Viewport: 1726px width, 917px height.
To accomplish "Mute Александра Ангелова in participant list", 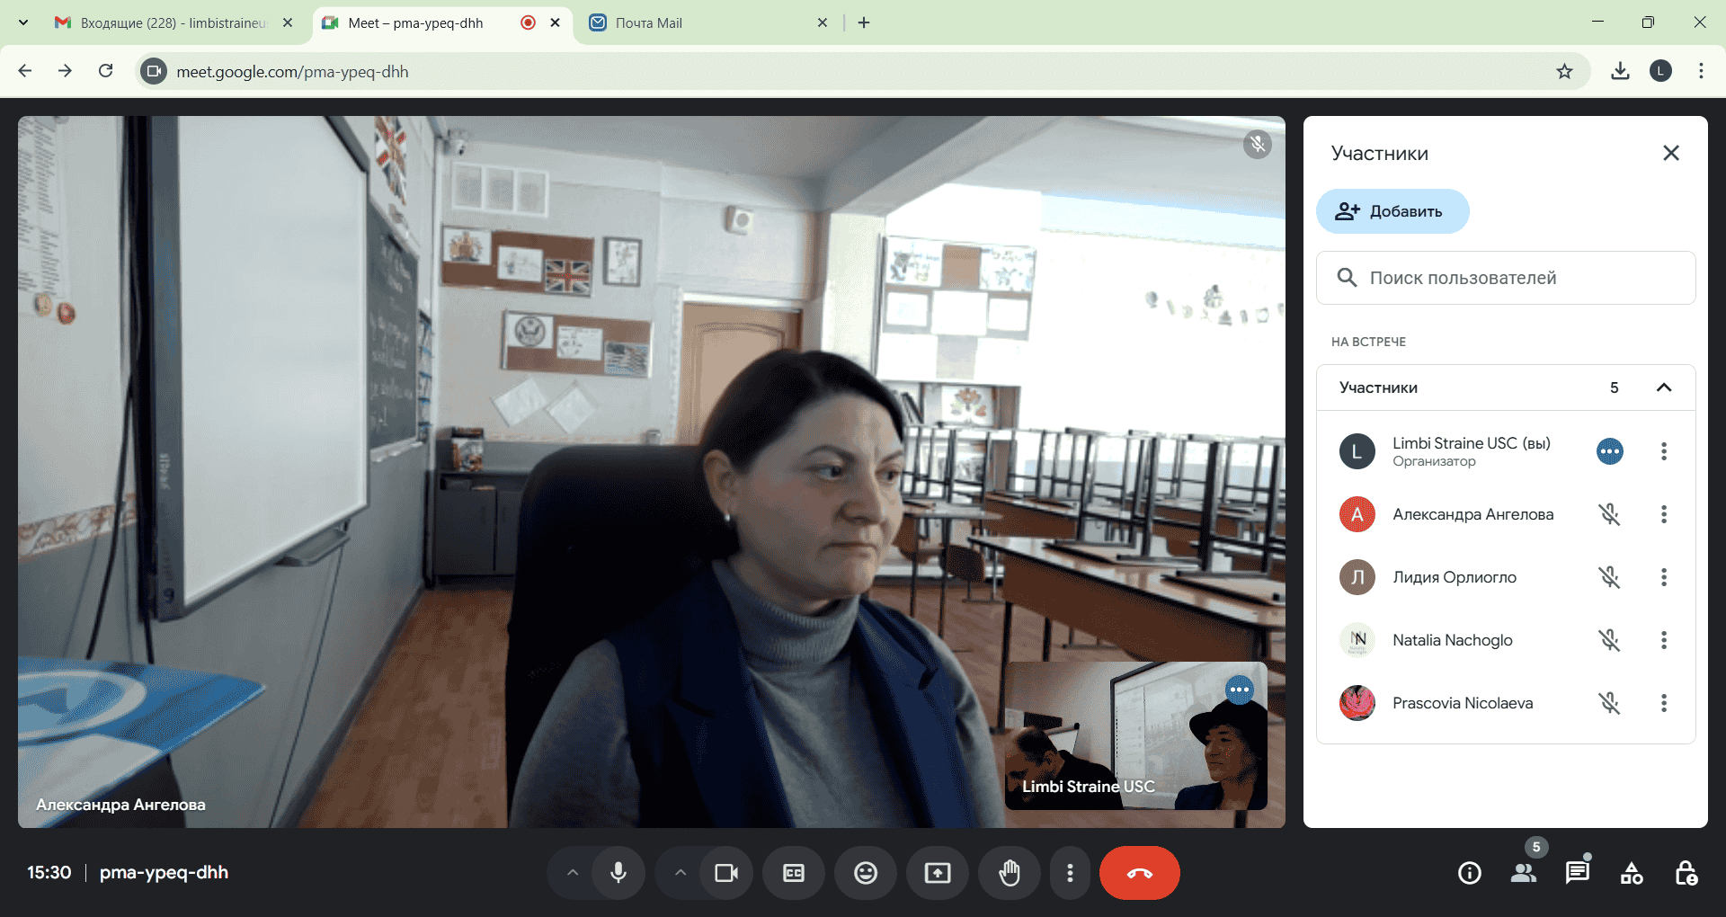I will [1609, 514].
